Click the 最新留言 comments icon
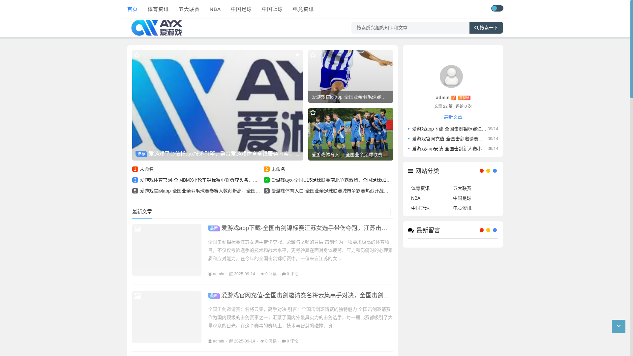This screenshot has height=356, width=633. click(411, 230)
